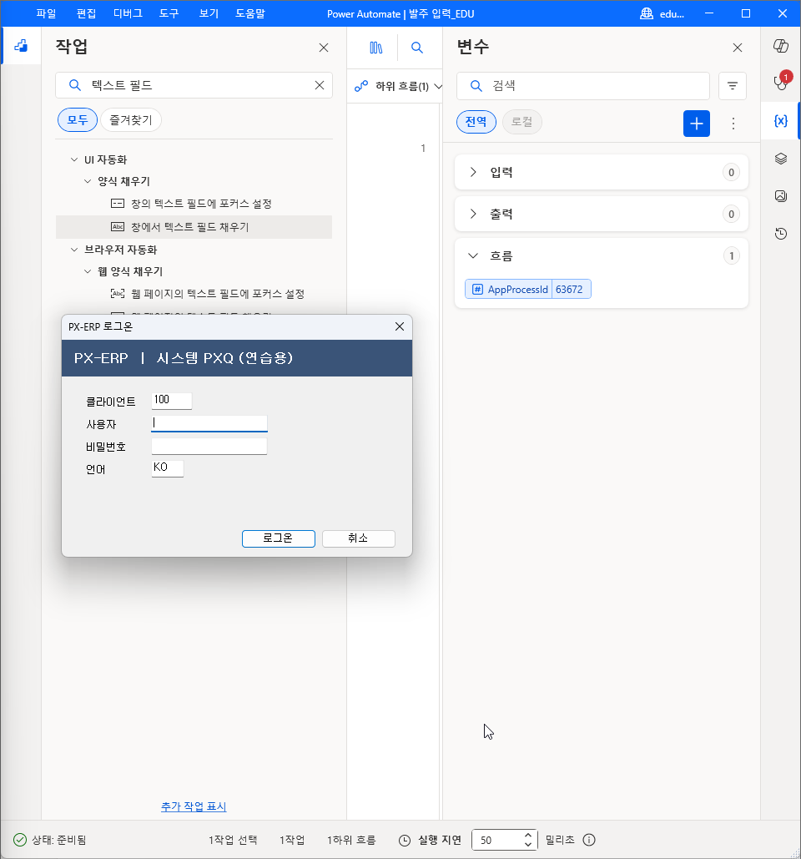Click the edu... environment label in title bar
Screen dimensions: 801x859
point(672,13)
